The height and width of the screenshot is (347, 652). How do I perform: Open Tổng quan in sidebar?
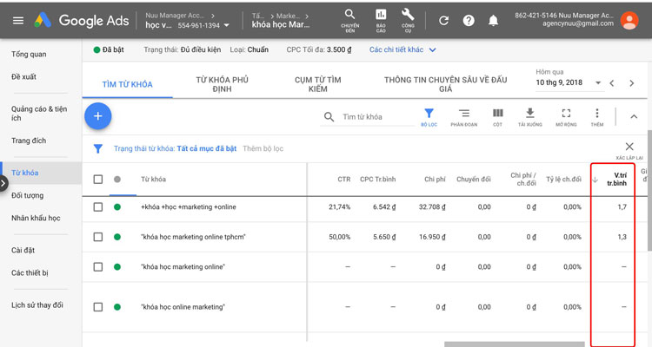pos(29,54)
